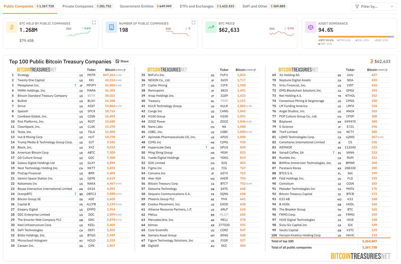Open the ETFs and Exchanges tab

[207, 6]
